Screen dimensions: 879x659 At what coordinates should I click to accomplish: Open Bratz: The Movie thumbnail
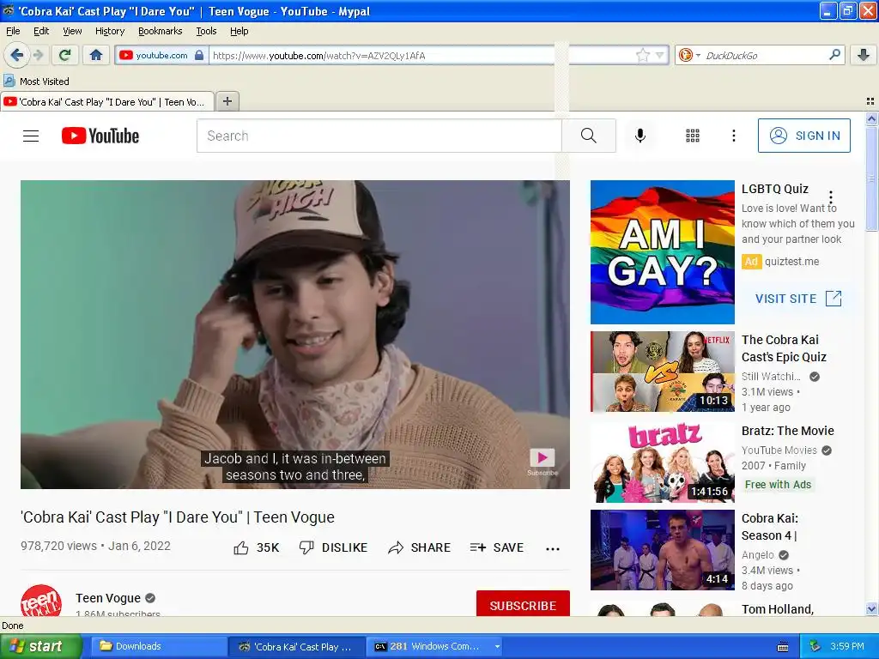(x=662, y=463)
